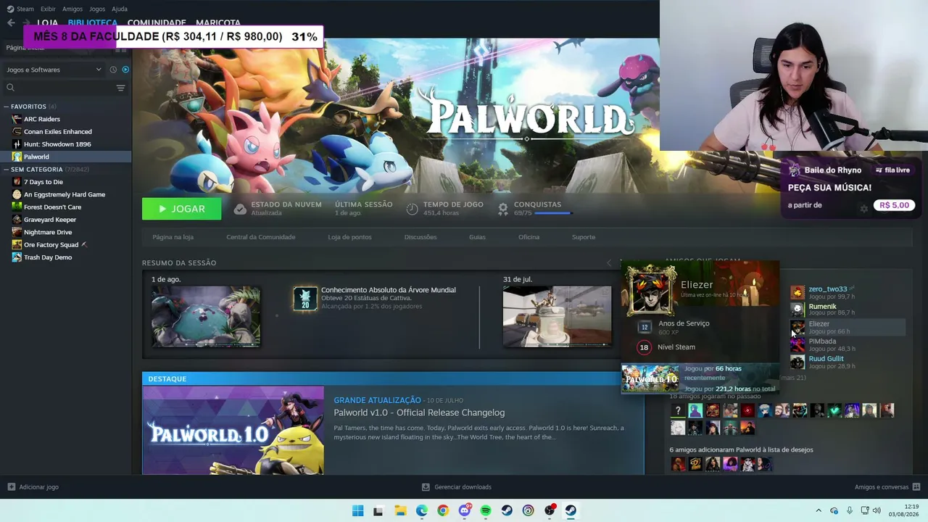Open the Guias tab
Screen dimensions: 928x522
coord(477,237)
